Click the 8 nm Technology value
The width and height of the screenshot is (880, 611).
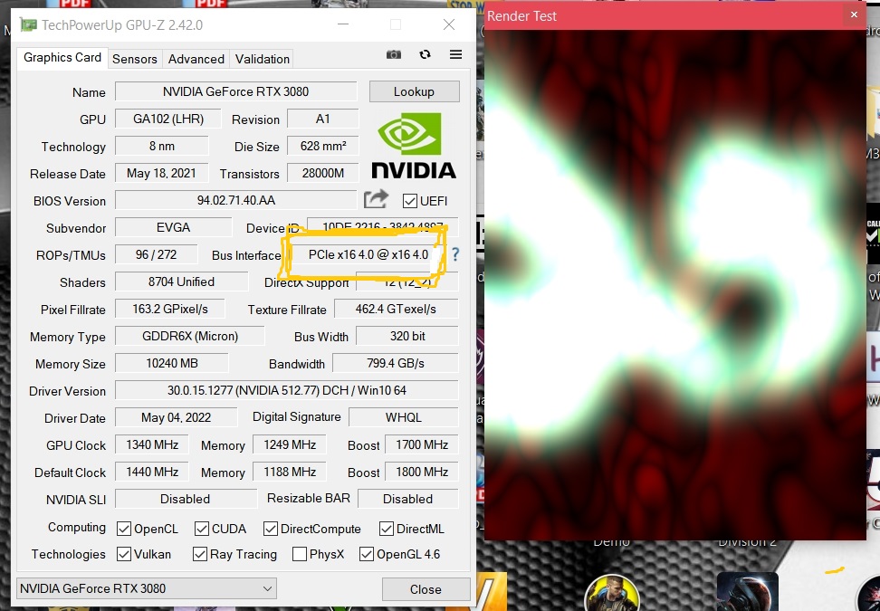162,146
